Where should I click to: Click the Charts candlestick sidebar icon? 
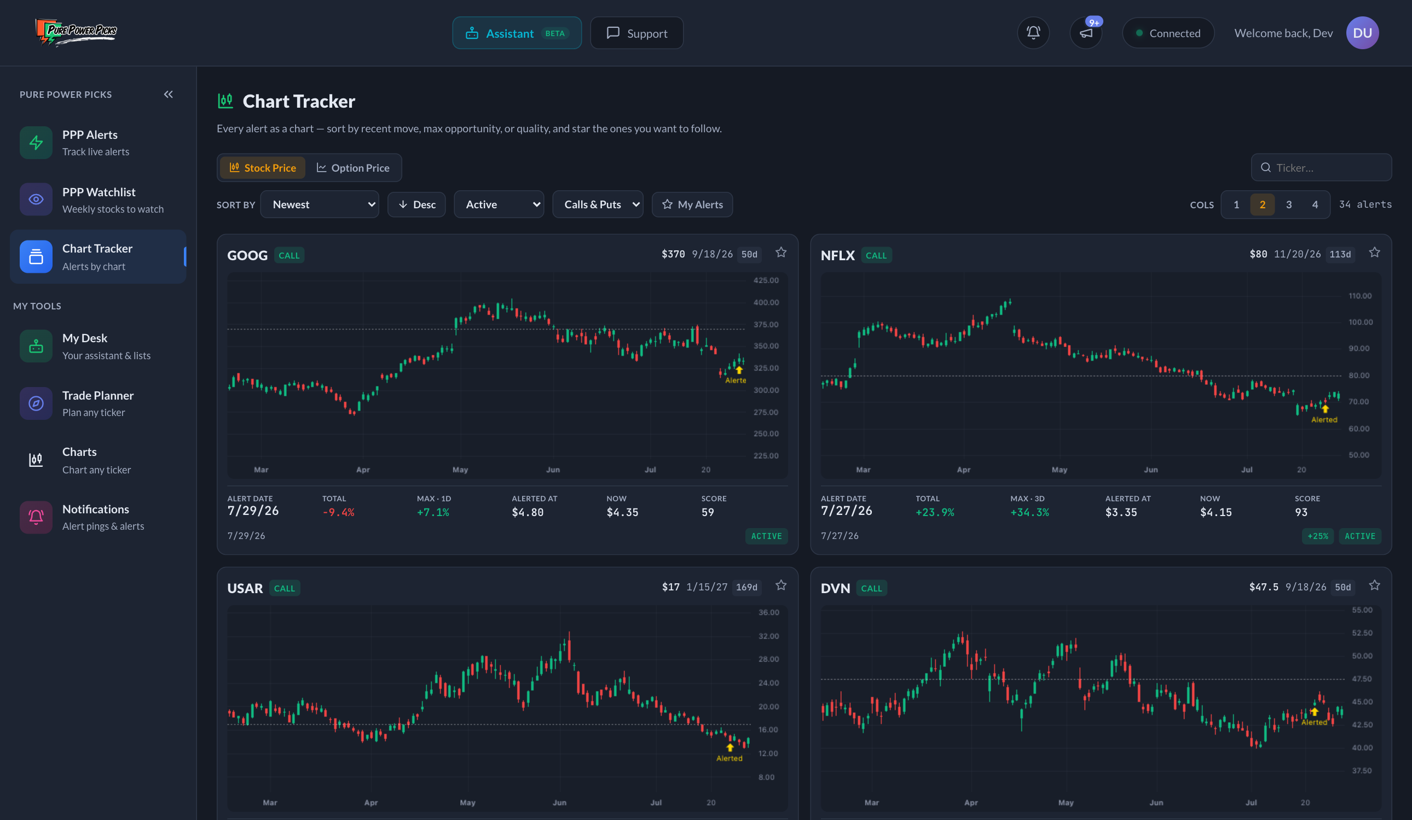click(x=36, y=460)
